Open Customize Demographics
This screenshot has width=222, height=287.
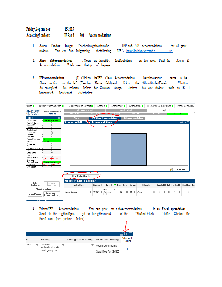51,194
